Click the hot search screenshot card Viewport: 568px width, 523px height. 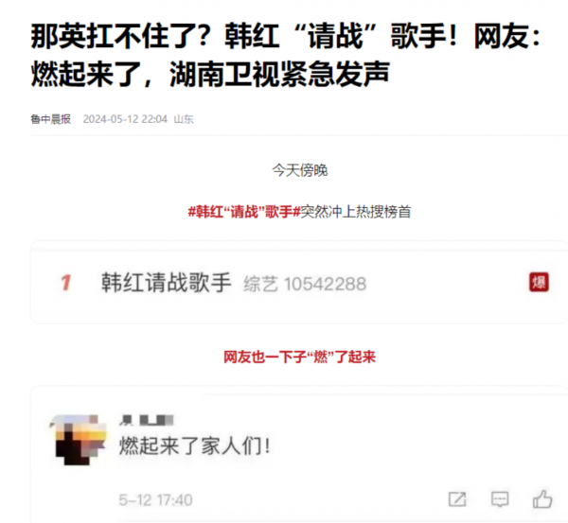299,282
